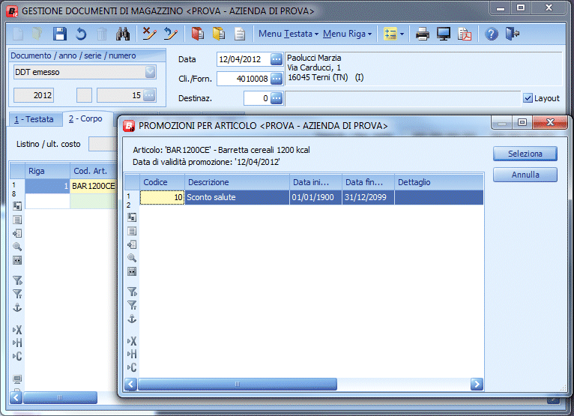Click the new document icon in toolbar
Screen dimensions: 574x416
pyautogui.click(x=17, y=34)
